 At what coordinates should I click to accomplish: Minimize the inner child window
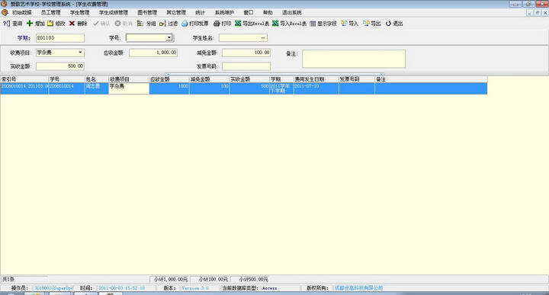click(530, 13)
